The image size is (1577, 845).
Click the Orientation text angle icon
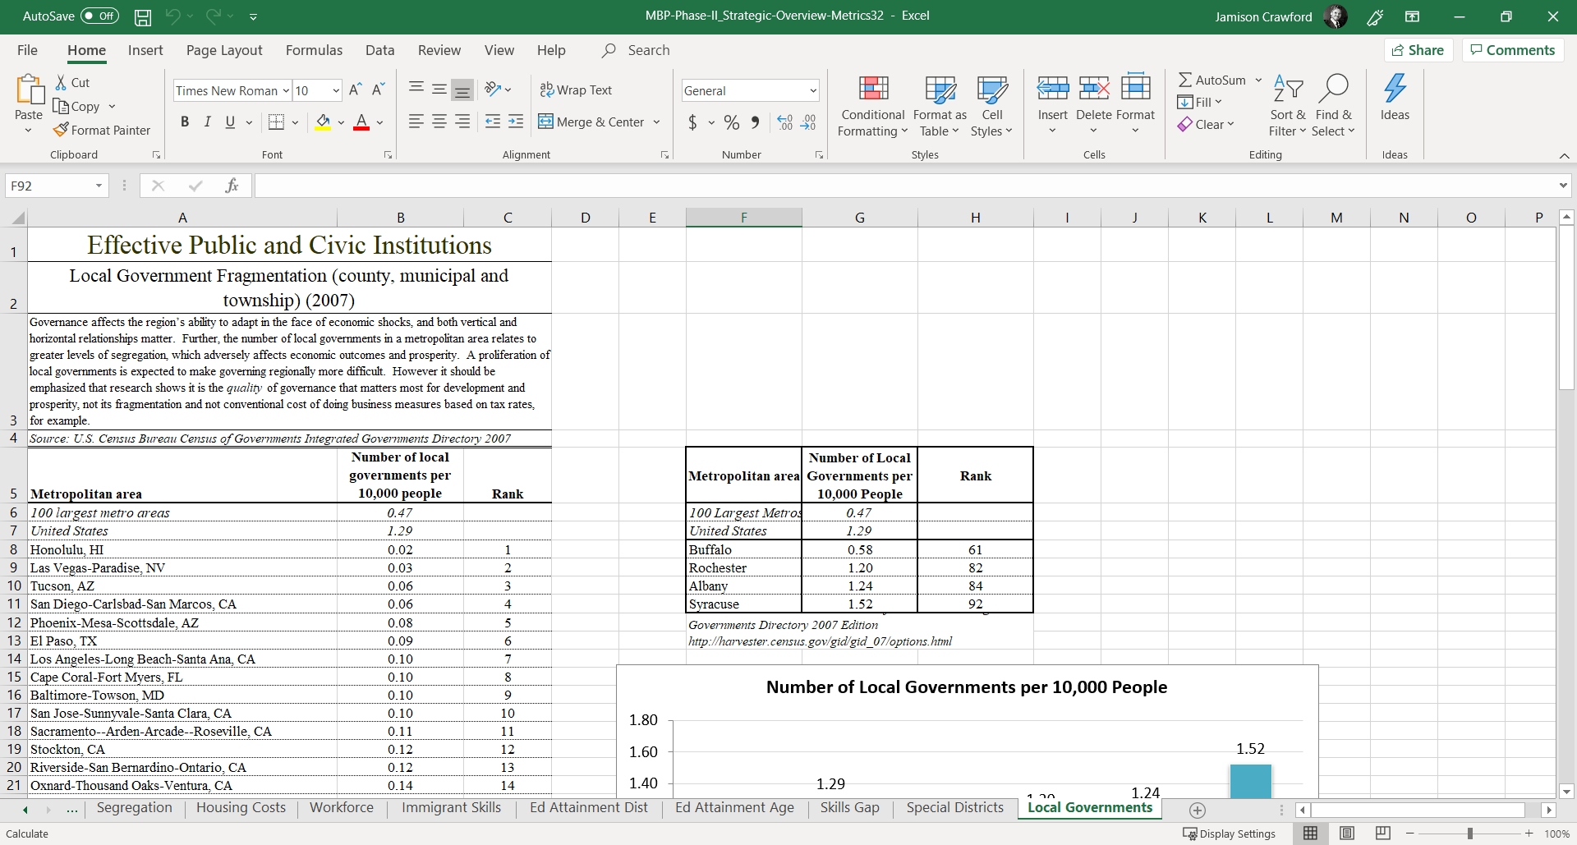[493, 90]
